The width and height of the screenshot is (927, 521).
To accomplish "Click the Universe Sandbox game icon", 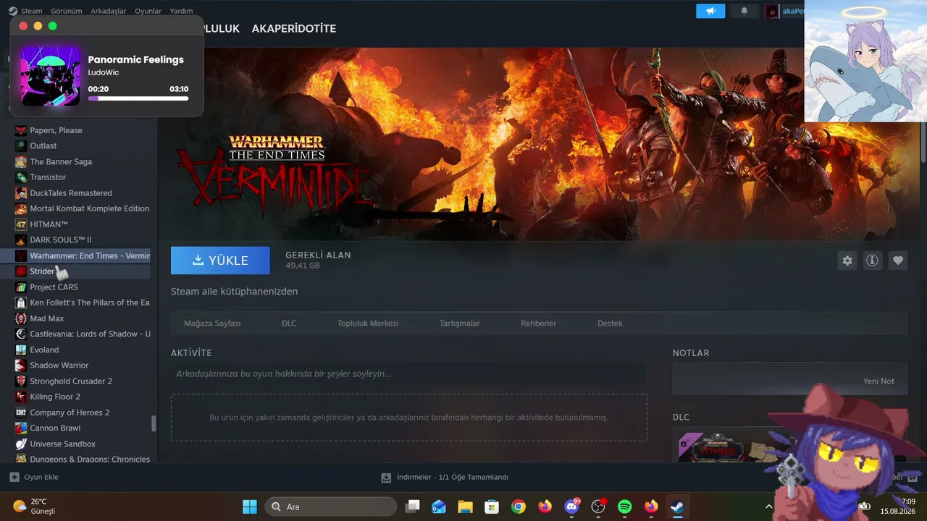I will tap(21, 444).
